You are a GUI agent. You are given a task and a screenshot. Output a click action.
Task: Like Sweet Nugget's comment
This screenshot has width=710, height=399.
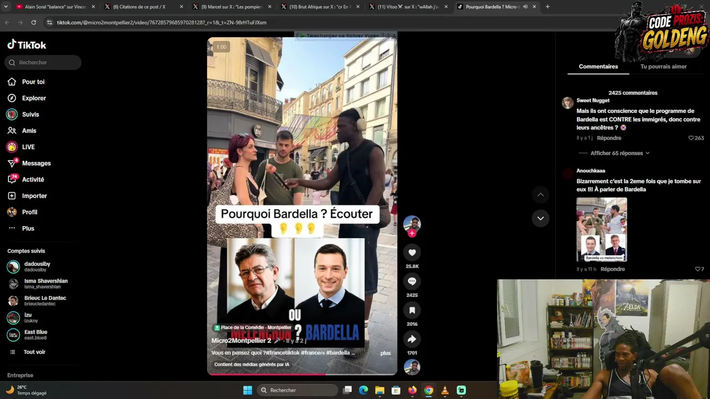691,138
